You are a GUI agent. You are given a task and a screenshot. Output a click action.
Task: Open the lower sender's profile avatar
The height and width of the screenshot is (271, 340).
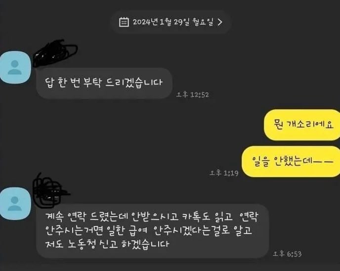point(15,204)
